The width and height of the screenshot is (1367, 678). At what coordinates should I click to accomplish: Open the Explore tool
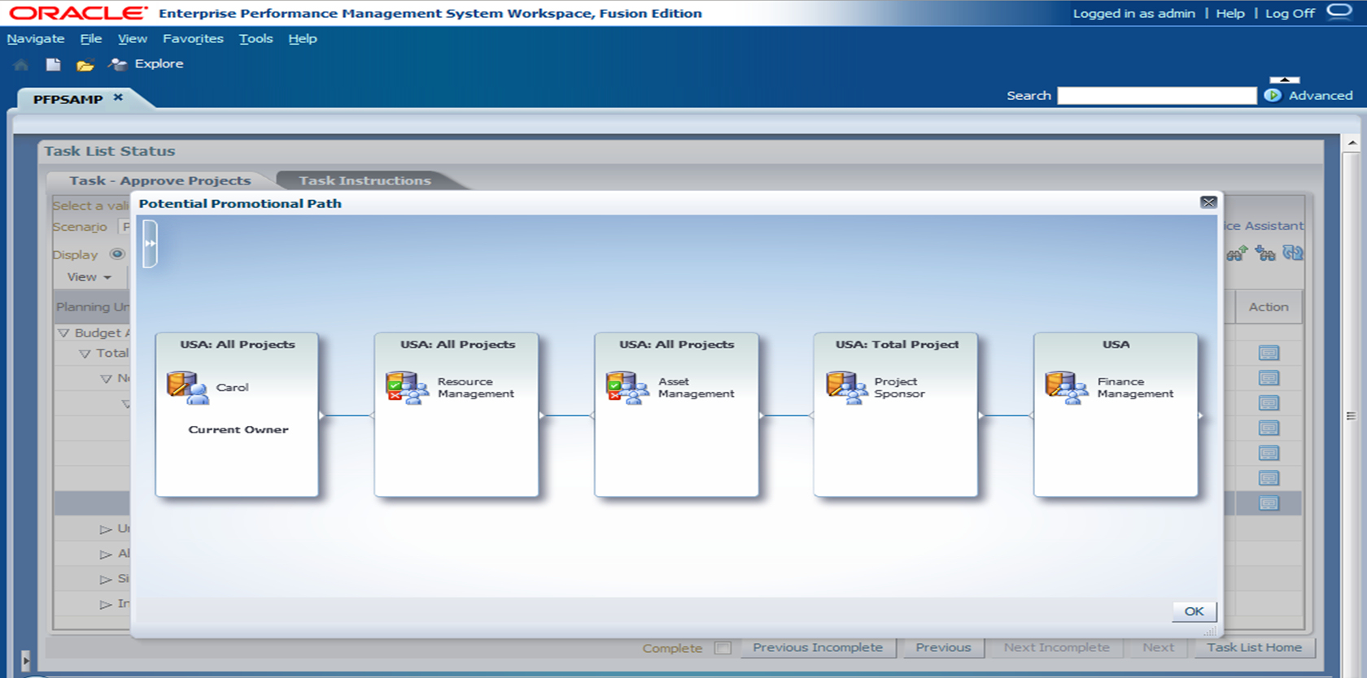coord(146,63)
